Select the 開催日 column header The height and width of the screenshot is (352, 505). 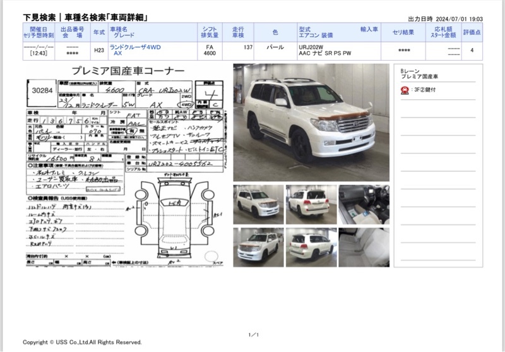click(39, 32)
